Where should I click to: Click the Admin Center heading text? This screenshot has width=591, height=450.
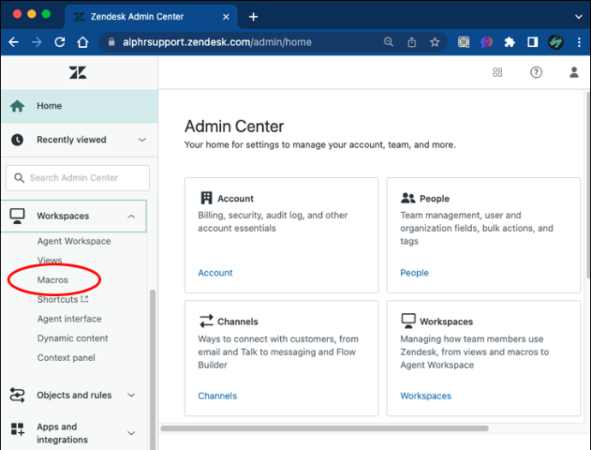[234, 126]
